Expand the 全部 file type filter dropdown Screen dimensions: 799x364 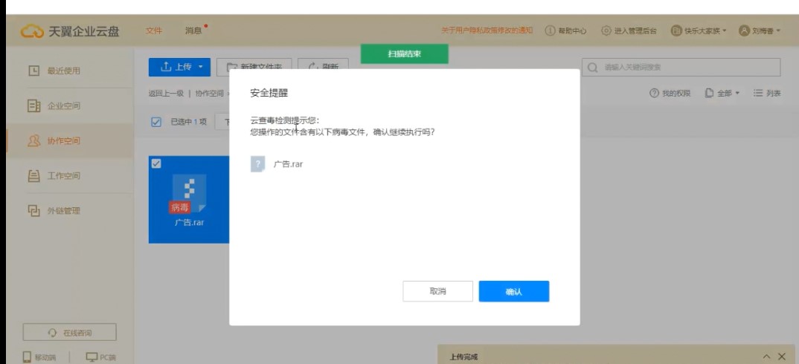click(x=722, y=93)
